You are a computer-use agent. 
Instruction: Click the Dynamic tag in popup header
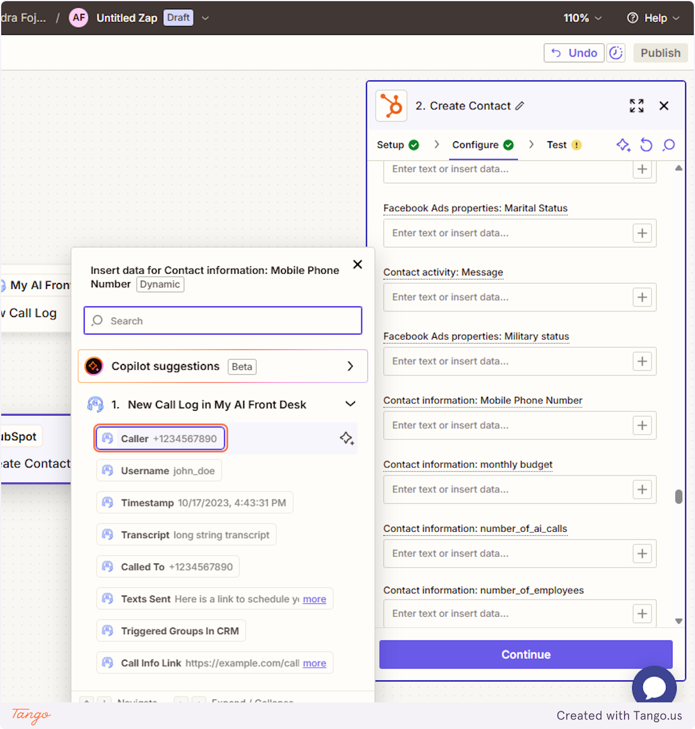tap(160, 285)
